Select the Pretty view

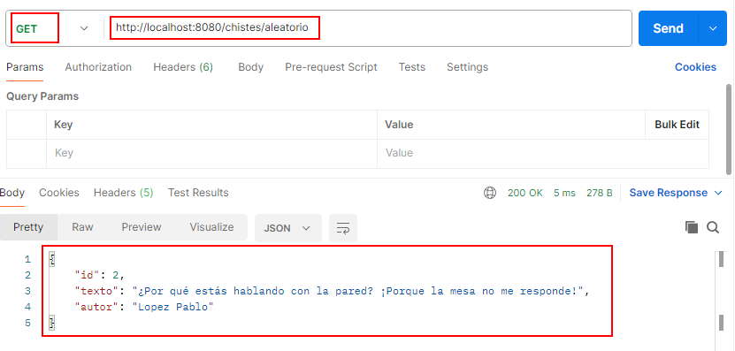tap(28, 227)
